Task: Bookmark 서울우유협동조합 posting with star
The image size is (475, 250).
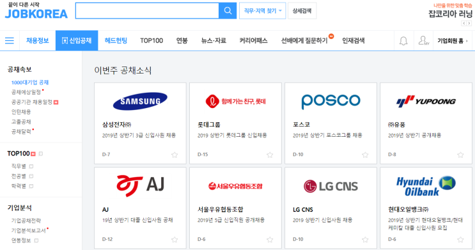Action: tap(270, 240)
